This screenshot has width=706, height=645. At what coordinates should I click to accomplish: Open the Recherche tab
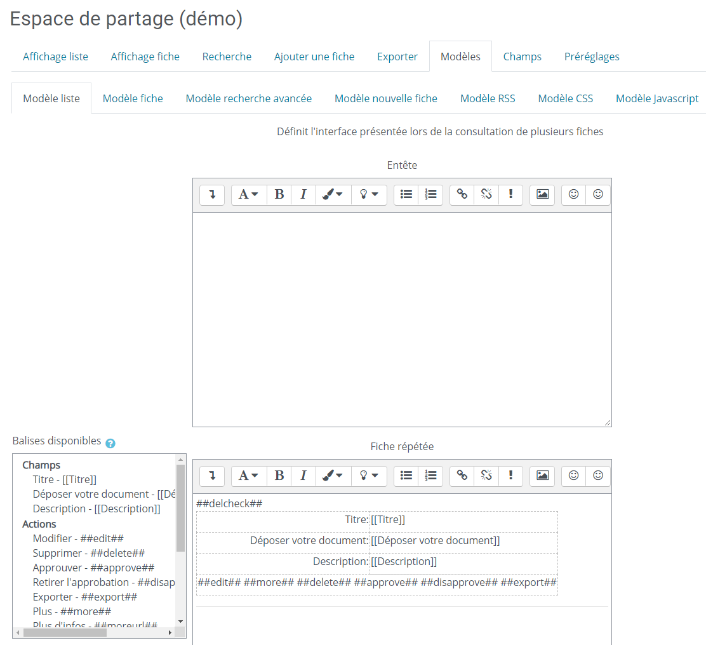[x=227, y=57]
